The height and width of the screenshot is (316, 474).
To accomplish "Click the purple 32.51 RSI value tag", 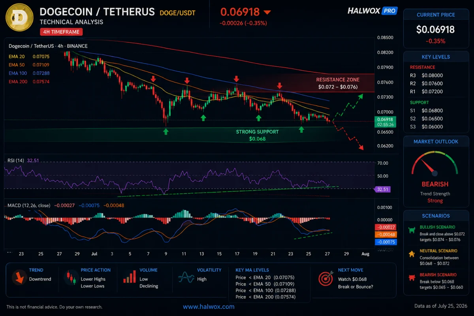I will (382, 190).
